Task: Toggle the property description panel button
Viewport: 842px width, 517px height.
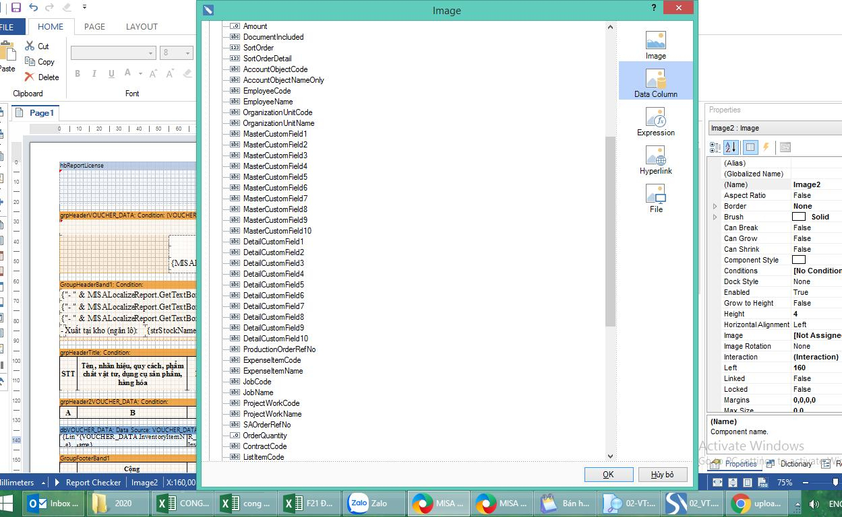Action: (x=785, y=147)
